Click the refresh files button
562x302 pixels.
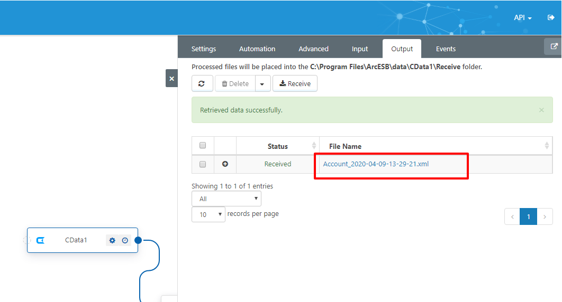point(202,83)
